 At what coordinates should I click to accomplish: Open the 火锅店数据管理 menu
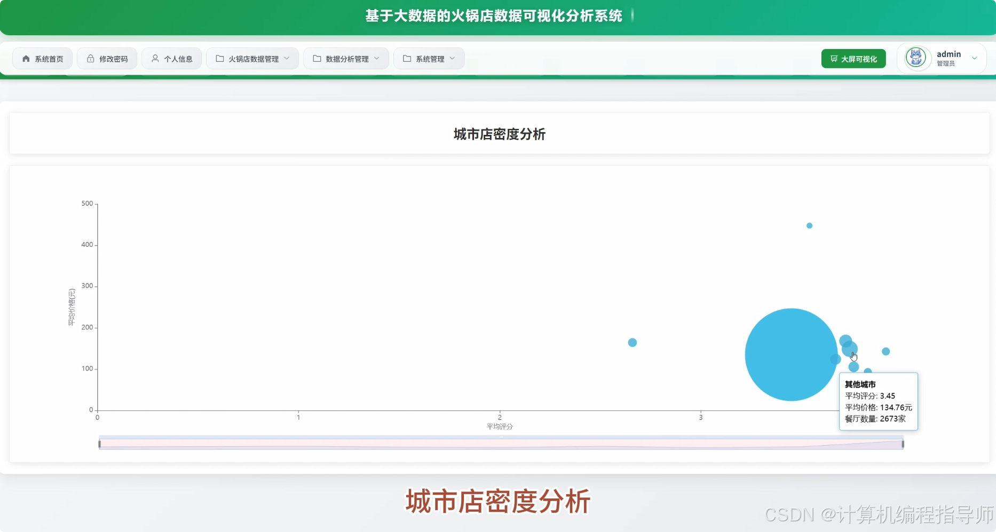coord(252,59)
